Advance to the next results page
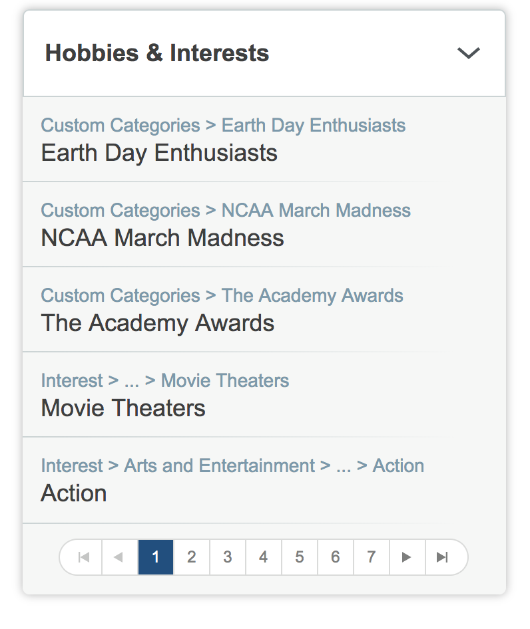The width and height of the screenshot is (530, 629). point(407,557)
